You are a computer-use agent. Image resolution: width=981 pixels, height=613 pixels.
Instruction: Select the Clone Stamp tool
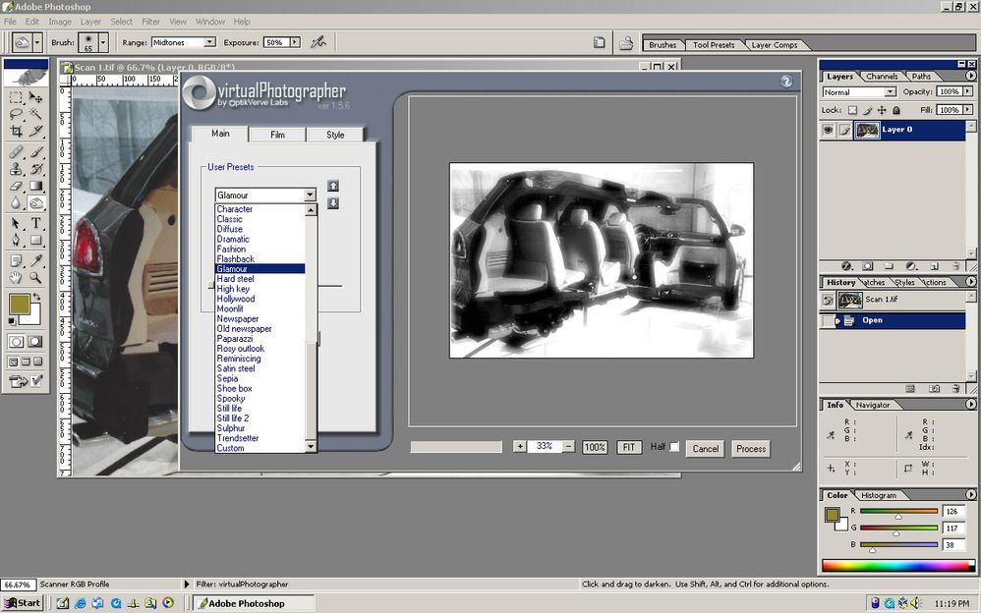click(17, 169)
